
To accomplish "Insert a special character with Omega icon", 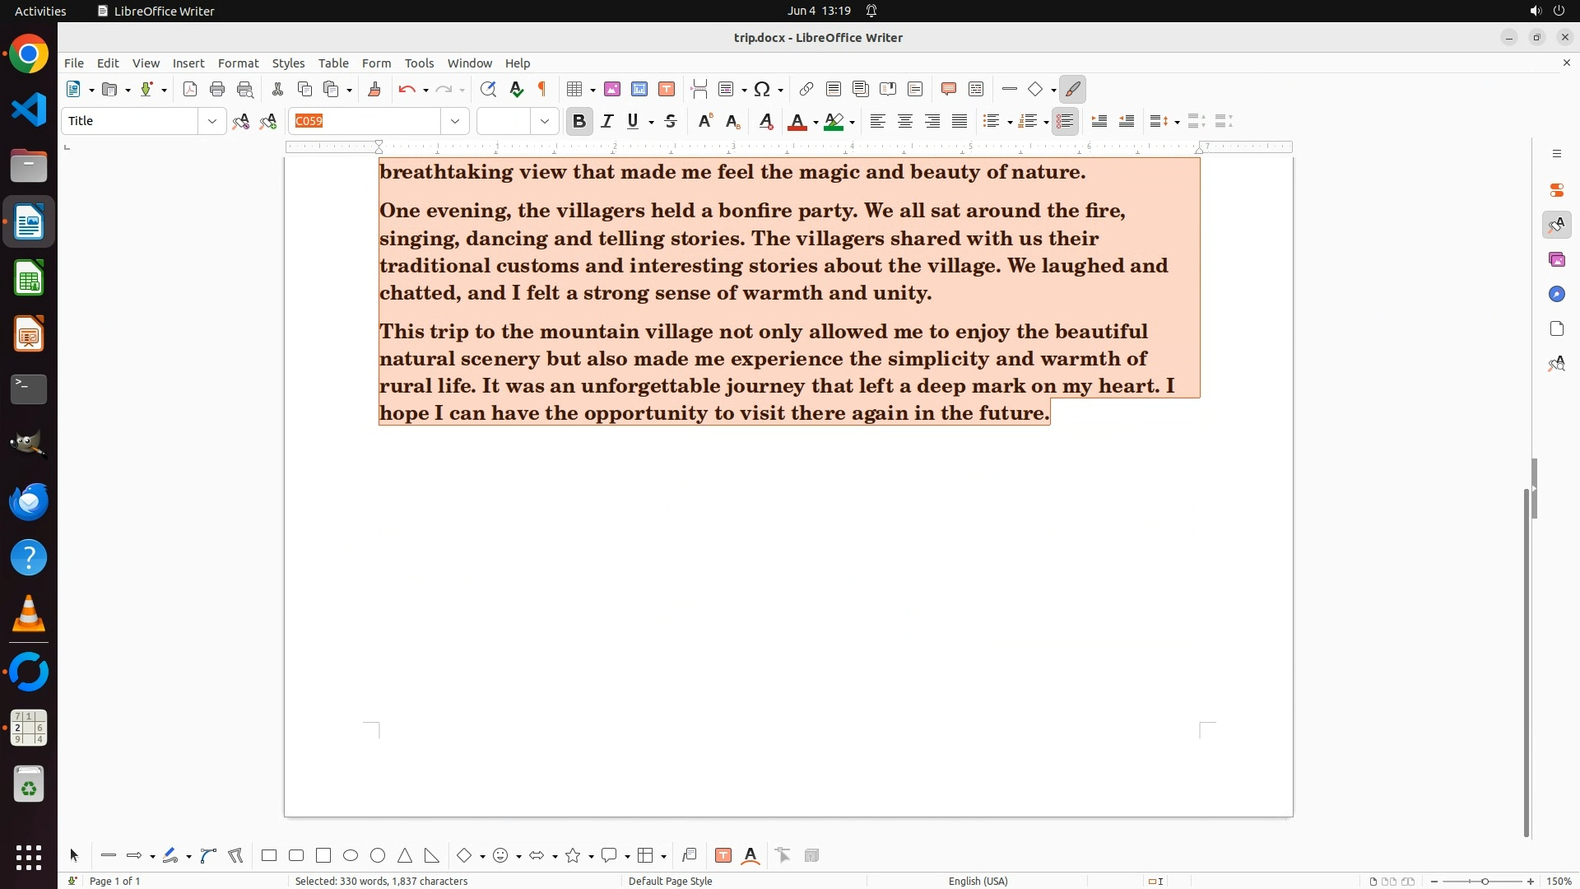I will click(x=762, y=90).
